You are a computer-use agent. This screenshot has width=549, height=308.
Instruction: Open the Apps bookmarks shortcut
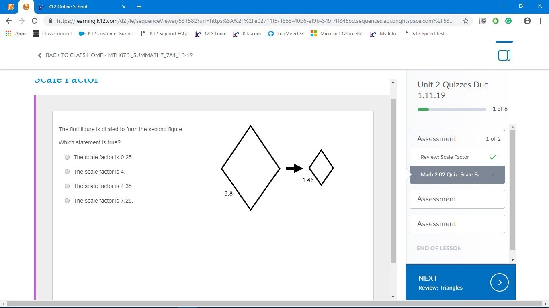coord(16,34)
